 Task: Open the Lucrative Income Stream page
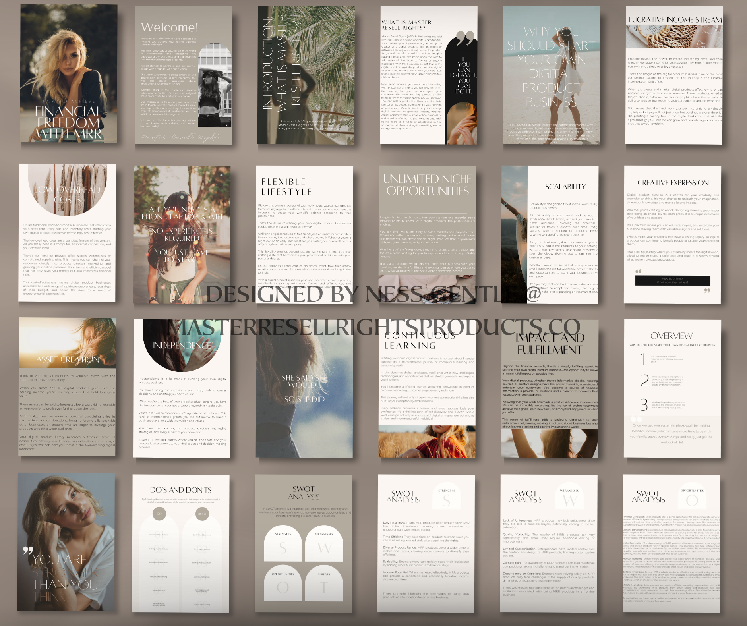(673, 75)
